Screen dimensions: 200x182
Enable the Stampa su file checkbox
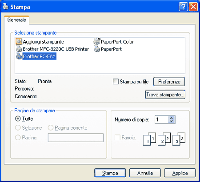point(116,82)
